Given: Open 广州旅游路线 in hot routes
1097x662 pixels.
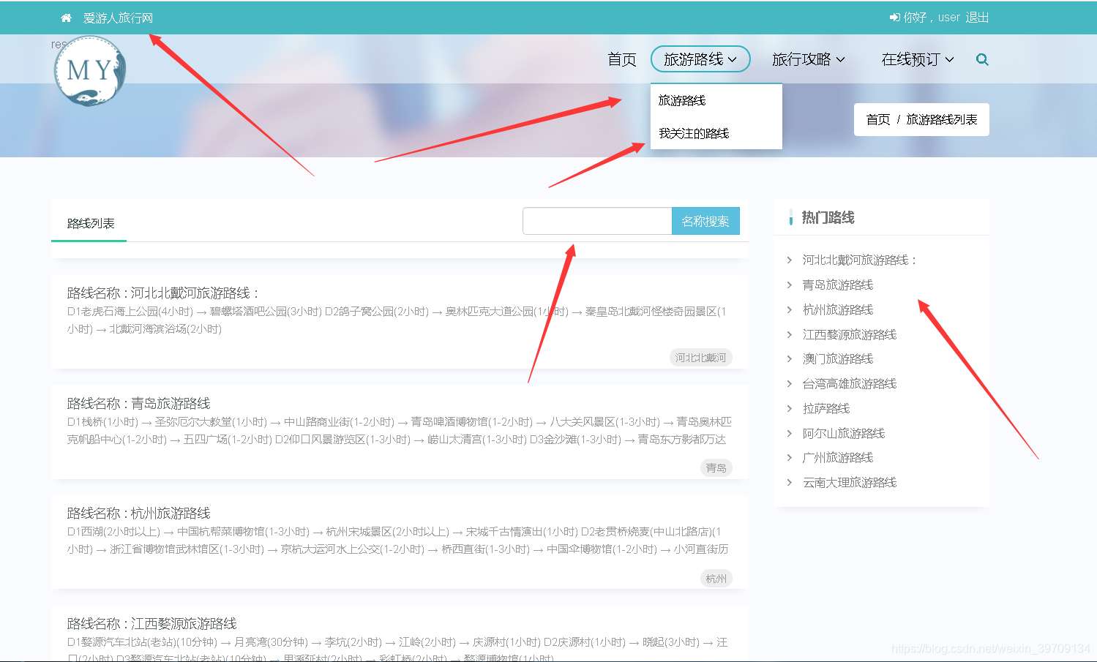Looking at the screenshot, I should pyautogui.click(x=838, y=457).
